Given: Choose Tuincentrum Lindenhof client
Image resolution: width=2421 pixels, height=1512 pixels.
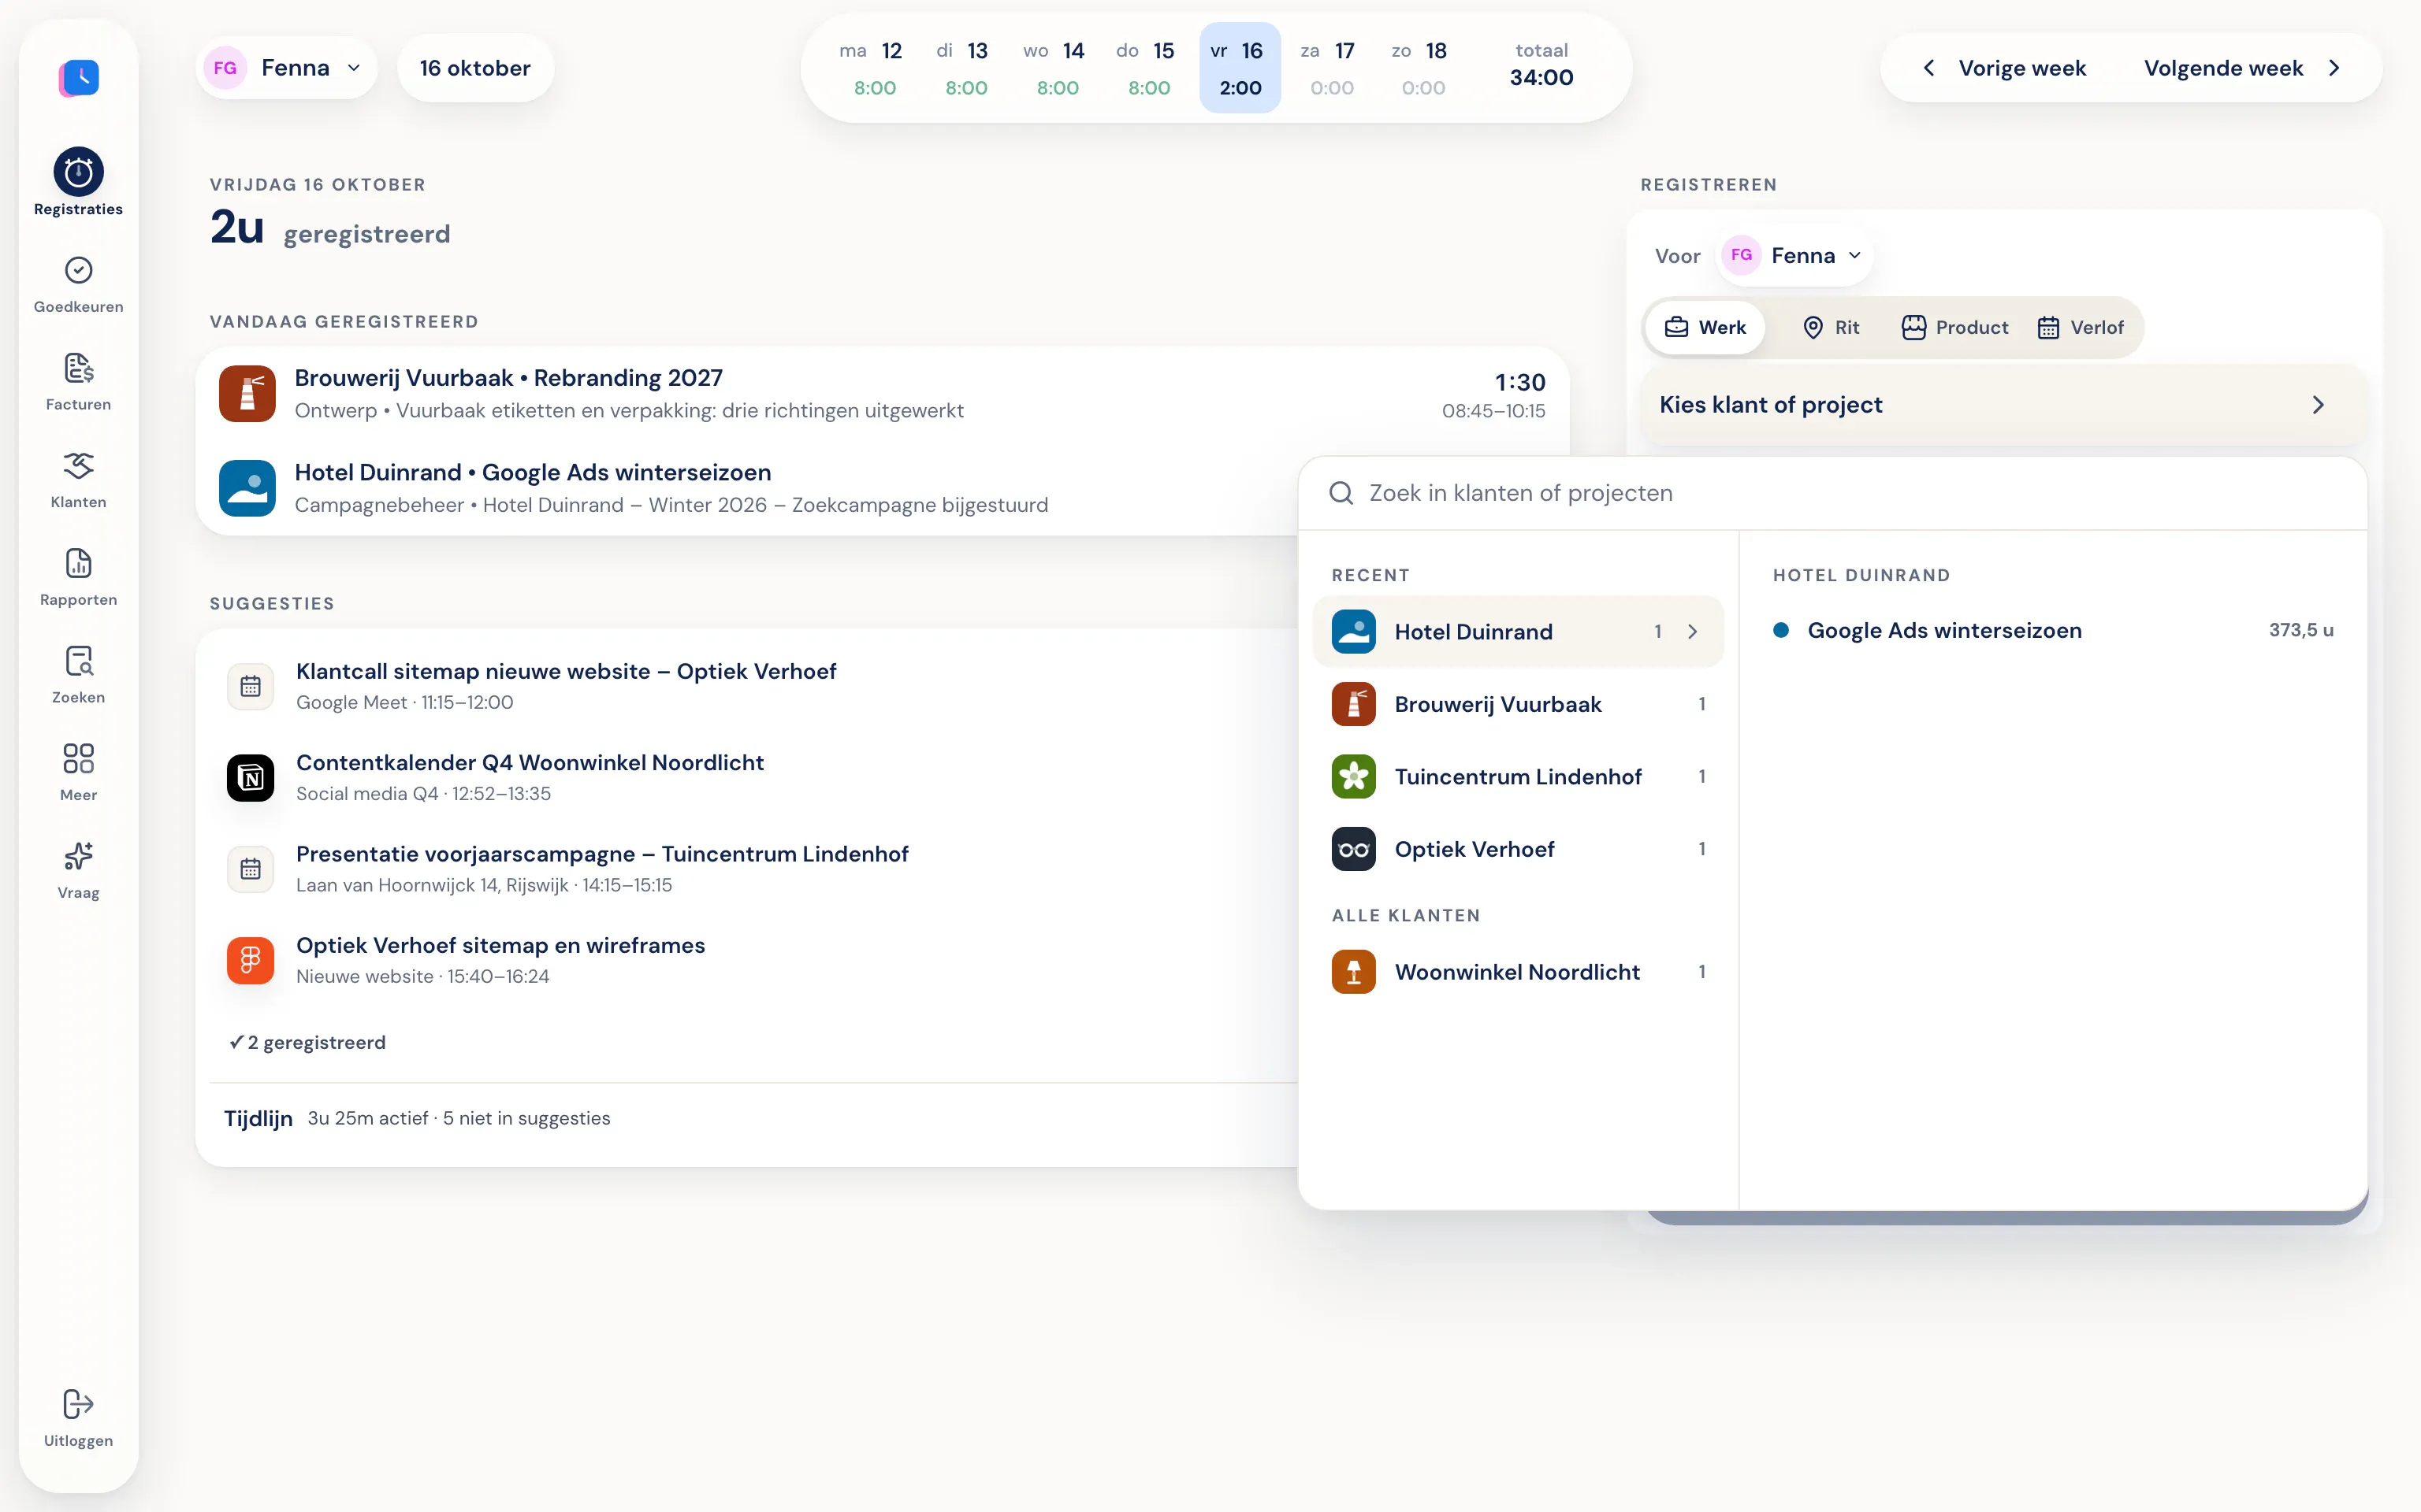Looking at the screenshot, I should coord(1518,777).
